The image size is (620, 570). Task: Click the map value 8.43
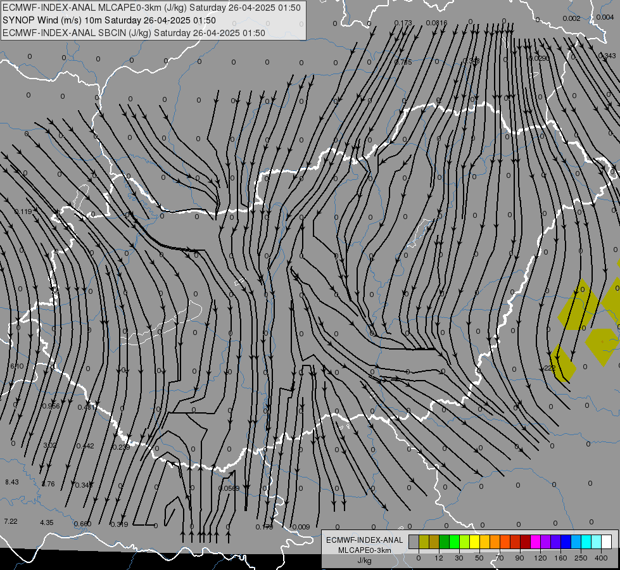12,482
